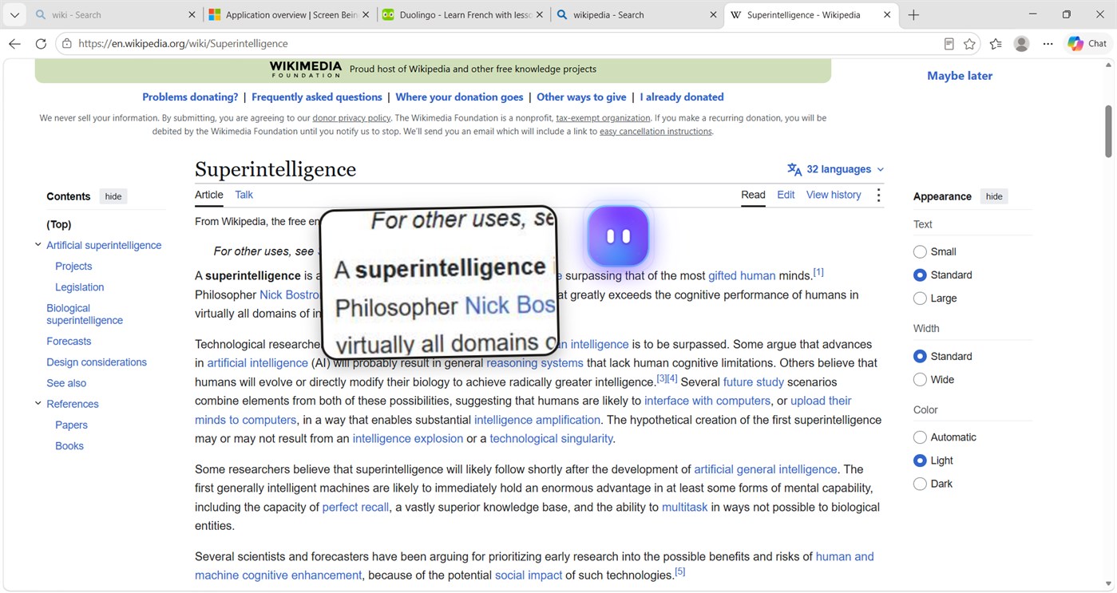
Task: Select the Light color option
Action: (x=920, y=461)
